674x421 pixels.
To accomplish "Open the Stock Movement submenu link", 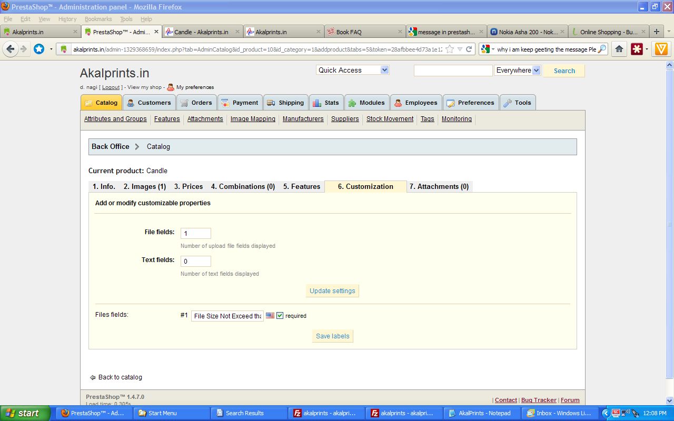I will pos(390,119).
